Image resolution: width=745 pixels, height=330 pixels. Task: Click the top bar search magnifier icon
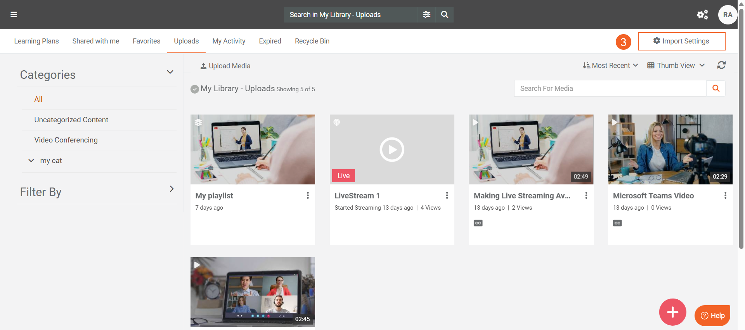tap(445, 15)
